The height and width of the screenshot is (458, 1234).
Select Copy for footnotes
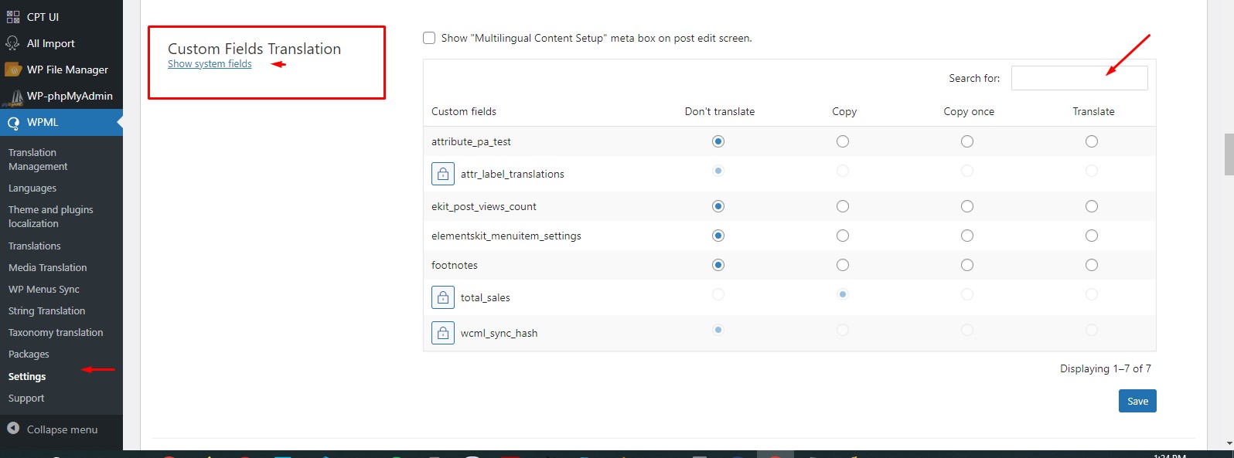843,265
